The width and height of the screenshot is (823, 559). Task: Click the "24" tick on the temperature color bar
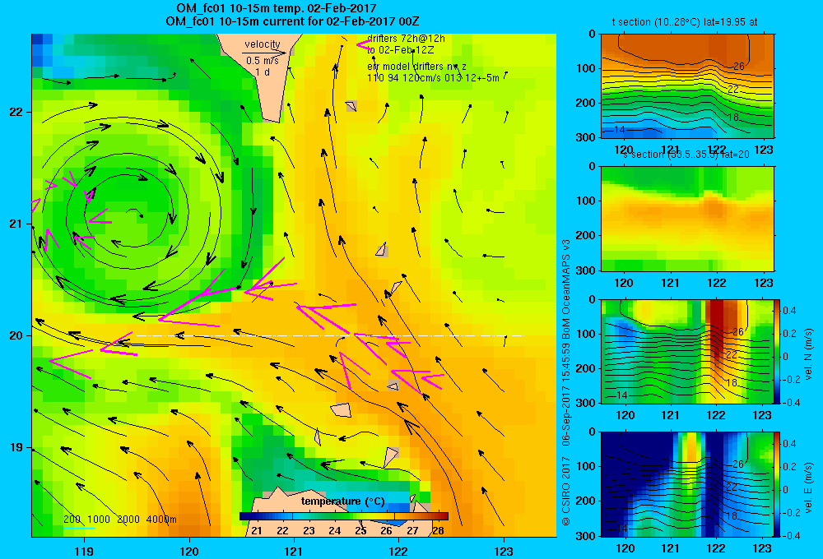click(x=334, y=531)
